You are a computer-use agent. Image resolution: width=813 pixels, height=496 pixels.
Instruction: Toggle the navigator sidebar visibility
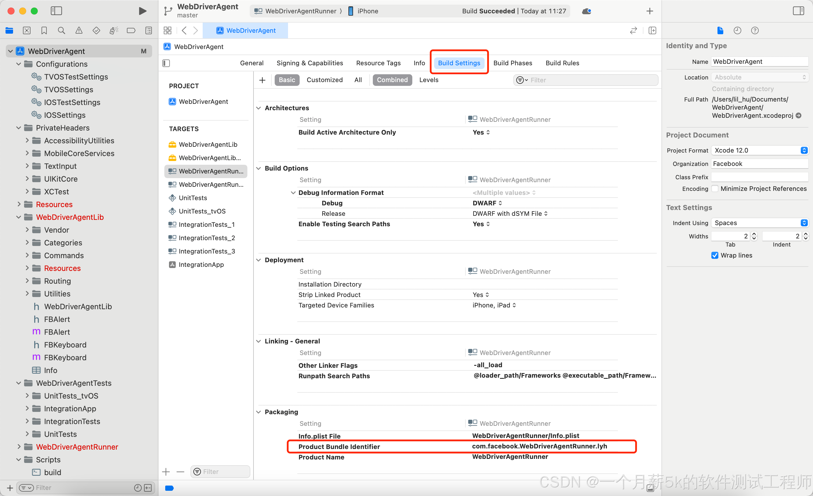click(56, 11)
